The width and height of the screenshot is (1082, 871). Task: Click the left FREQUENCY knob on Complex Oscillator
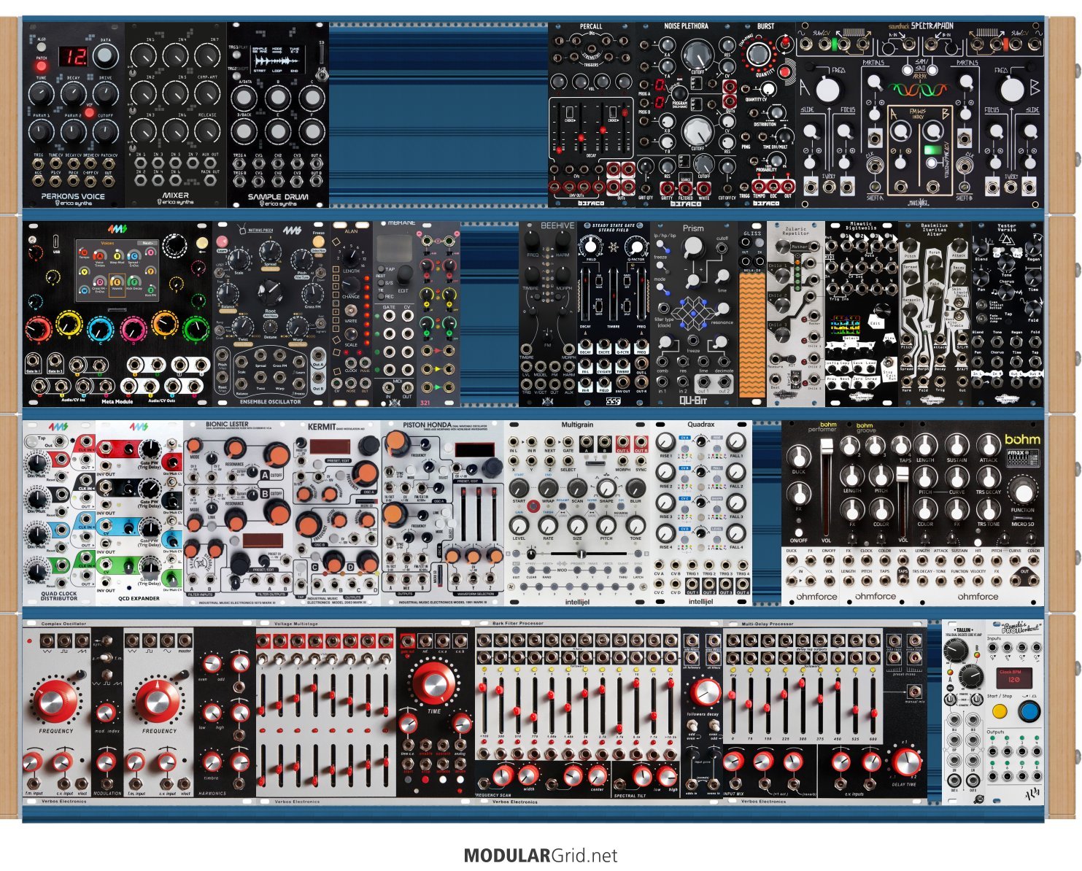pos(56,700)
